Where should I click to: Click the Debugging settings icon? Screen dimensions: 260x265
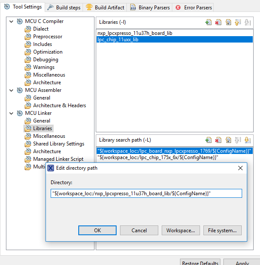(x=28, y=60)
